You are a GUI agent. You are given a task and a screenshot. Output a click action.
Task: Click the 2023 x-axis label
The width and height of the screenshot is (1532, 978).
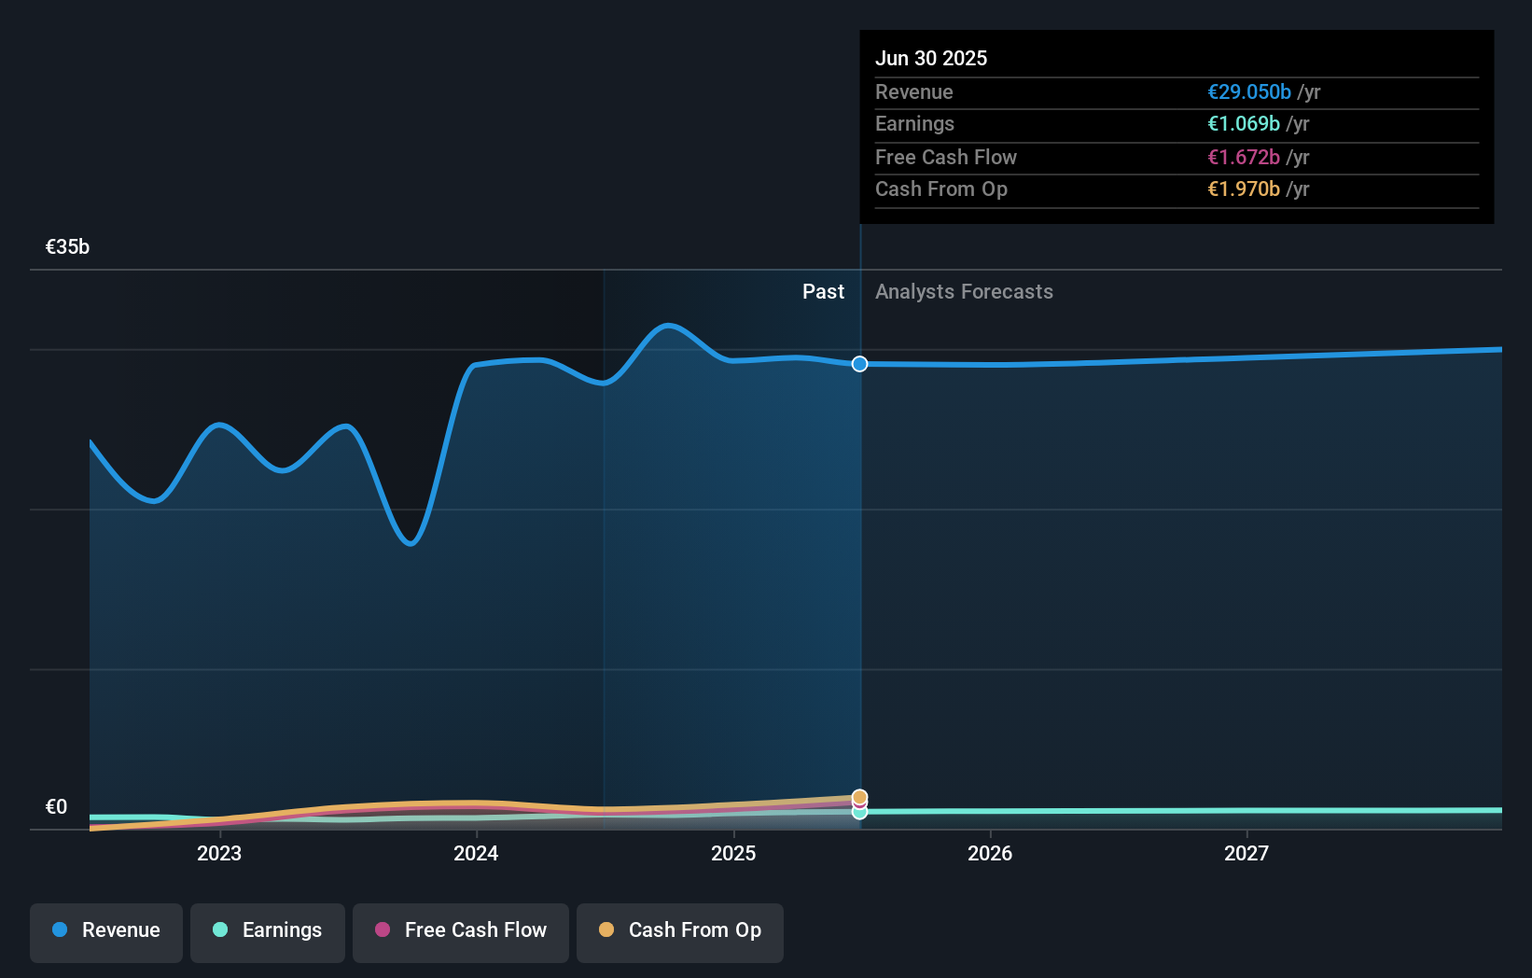point(219,853)
